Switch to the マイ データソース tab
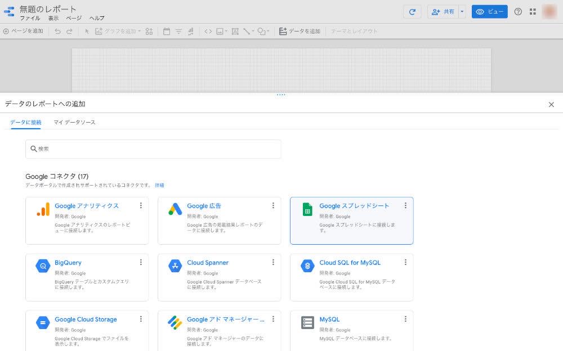563x351 pixels. tap(74, 123)
